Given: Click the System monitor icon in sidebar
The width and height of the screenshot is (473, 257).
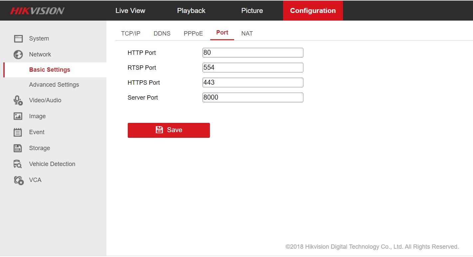Looking at the screenshot, I should point(18,39).
